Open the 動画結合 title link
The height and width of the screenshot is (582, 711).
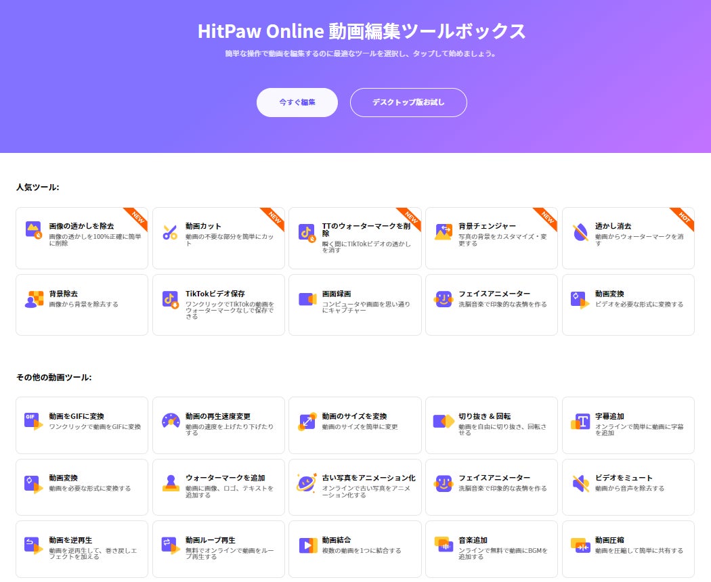(x=337, y=540)
